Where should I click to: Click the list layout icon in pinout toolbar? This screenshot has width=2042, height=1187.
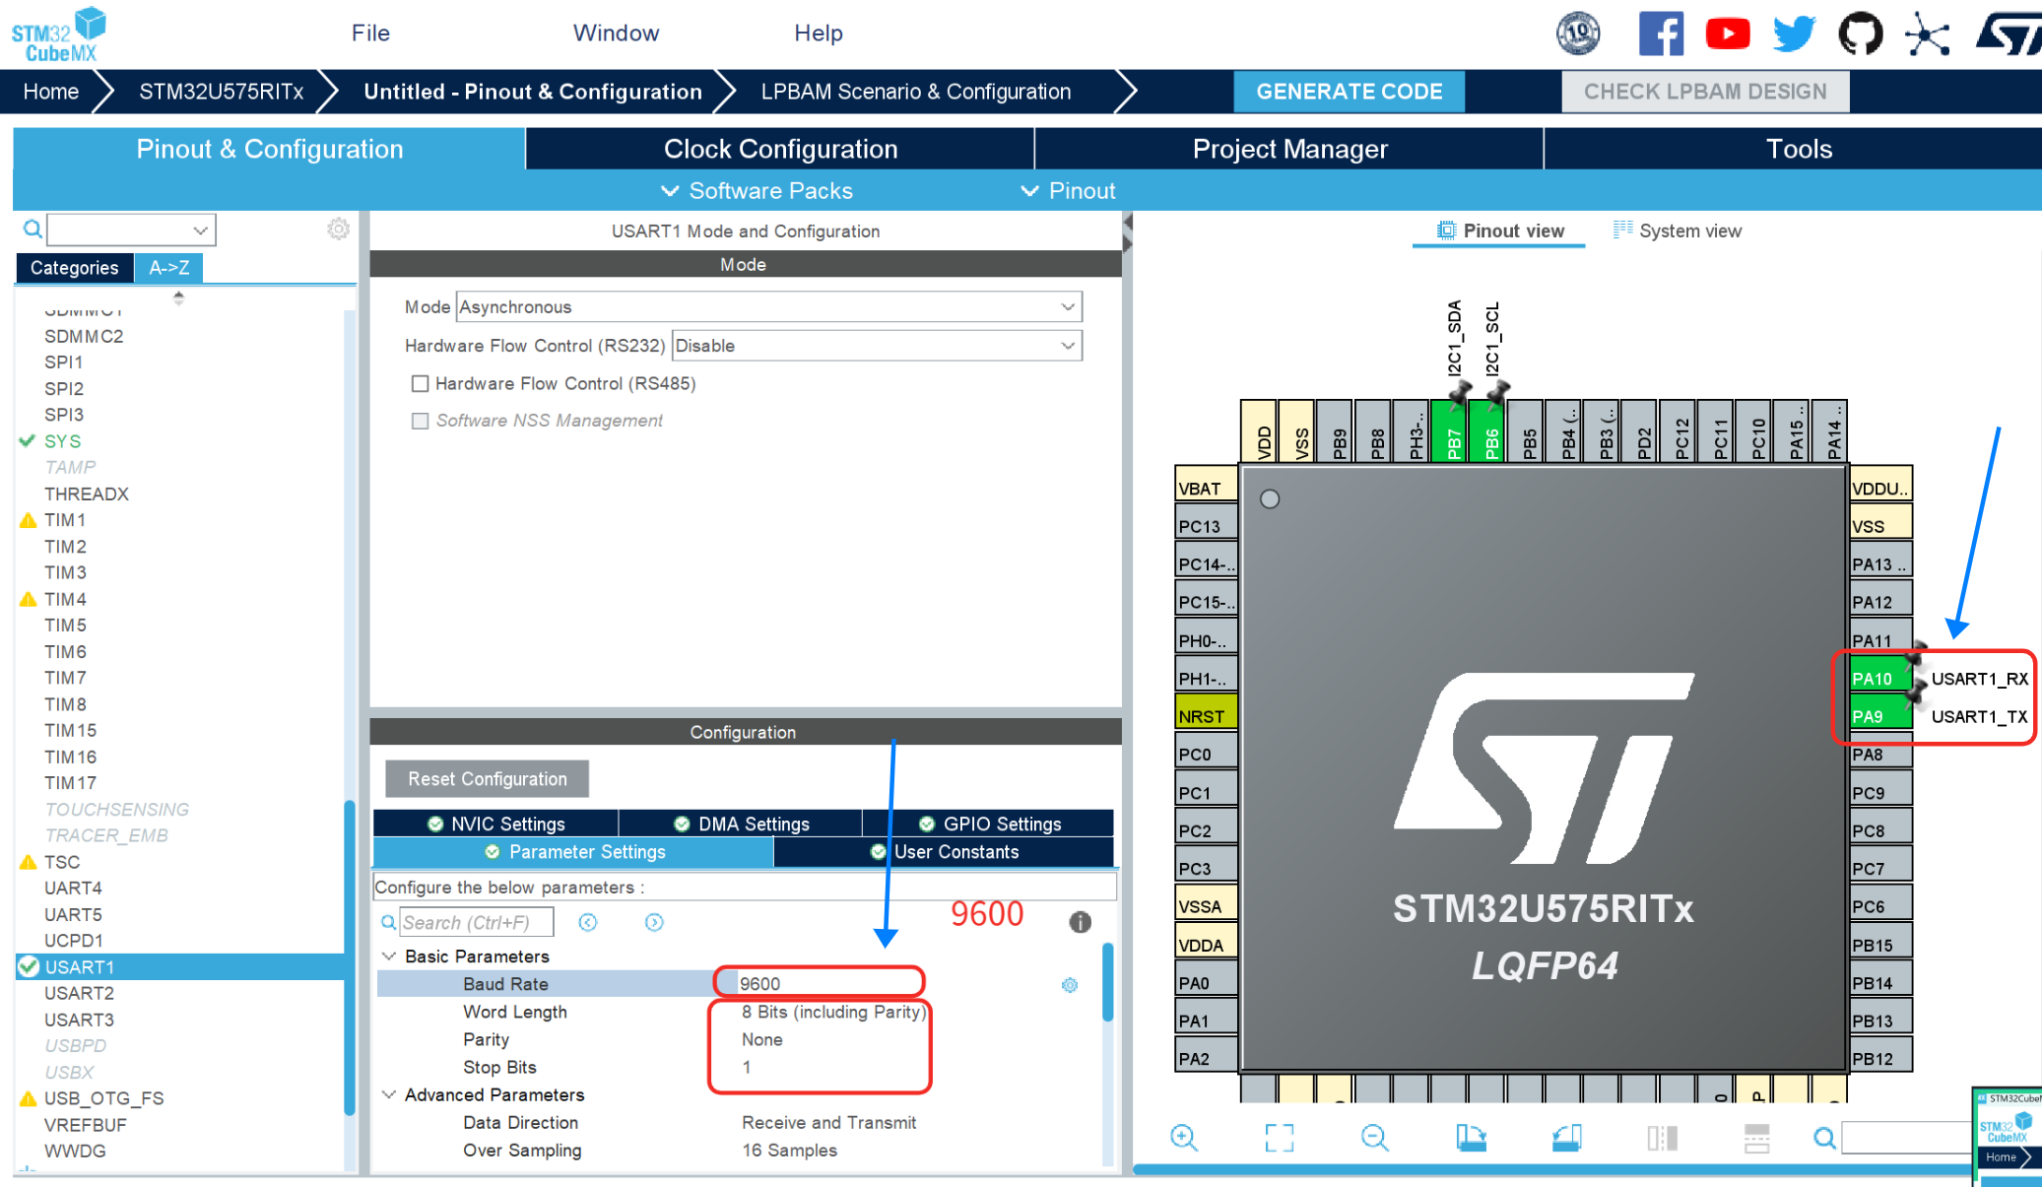click(x=1757, y=1138)
